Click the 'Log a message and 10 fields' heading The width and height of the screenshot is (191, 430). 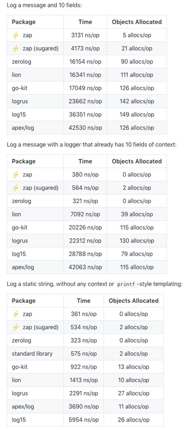point(44,5)
